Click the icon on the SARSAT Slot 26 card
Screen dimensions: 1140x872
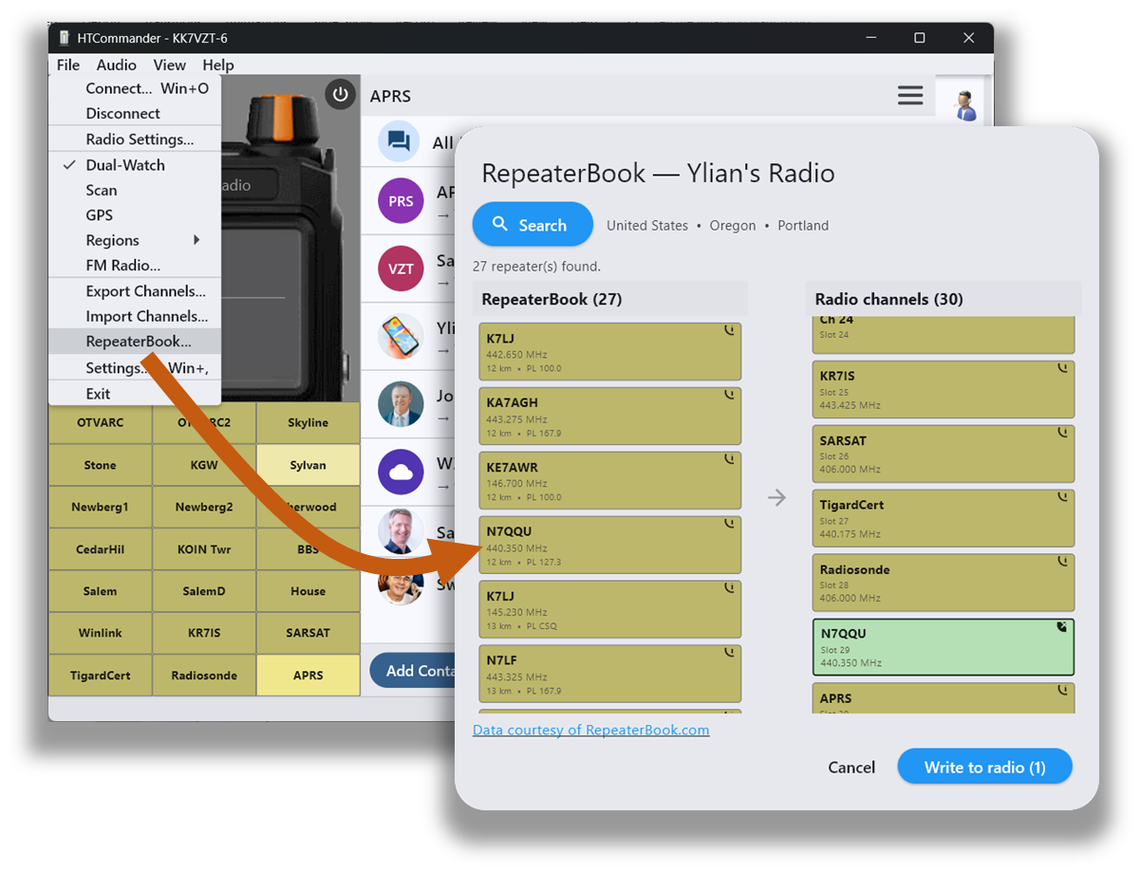(x=1062, y=433)
